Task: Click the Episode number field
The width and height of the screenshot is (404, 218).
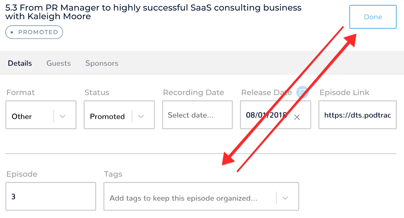Action: (50, 197)
